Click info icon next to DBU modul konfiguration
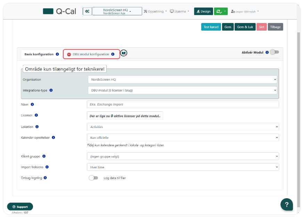Image resolution: width=302 pixels, height=217 pixels. click(x=113, y=54)
